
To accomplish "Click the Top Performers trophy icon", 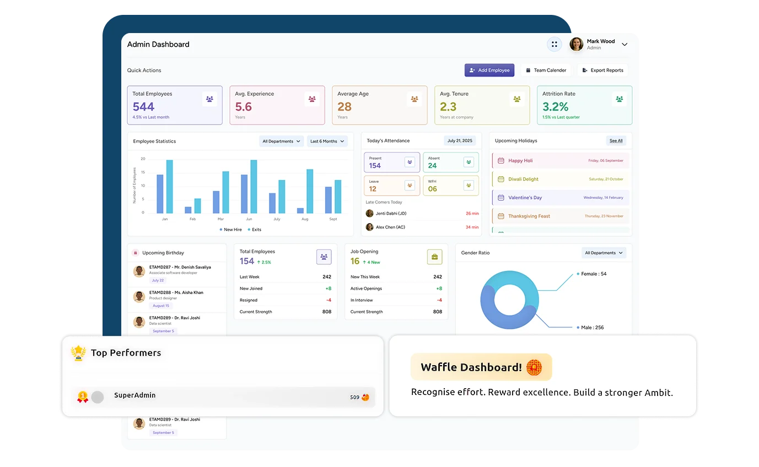I will [x=79, y=353].
